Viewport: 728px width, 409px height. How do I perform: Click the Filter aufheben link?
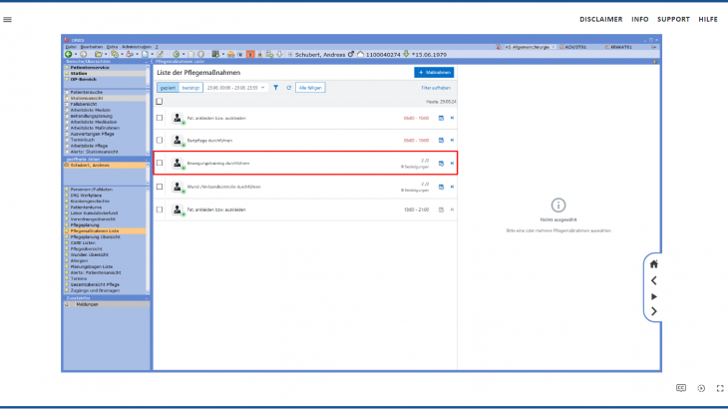point(436,88)
